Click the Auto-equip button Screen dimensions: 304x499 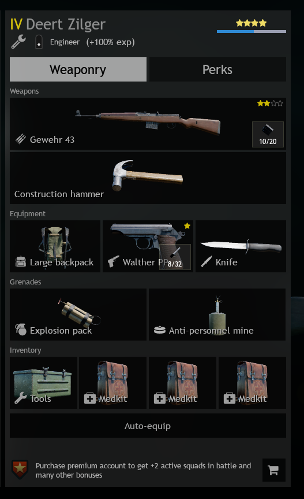[148, 426]
